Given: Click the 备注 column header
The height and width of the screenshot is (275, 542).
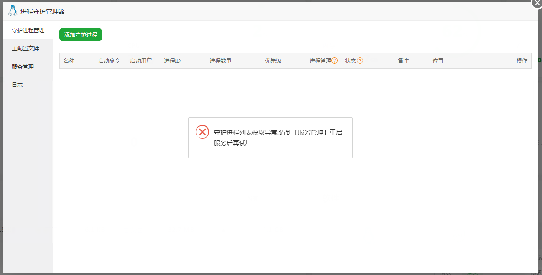Looking at the screenshot, I should pos(403,60).
